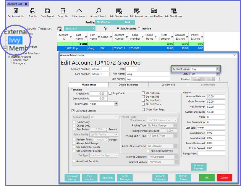Open Account Search magnifier

point(98,11)
